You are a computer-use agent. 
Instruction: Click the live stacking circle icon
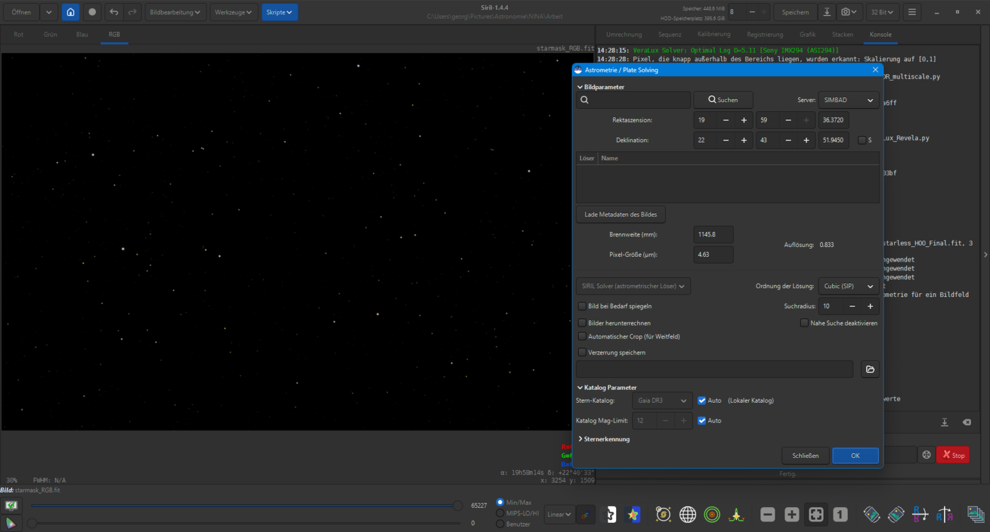(92, 12)
